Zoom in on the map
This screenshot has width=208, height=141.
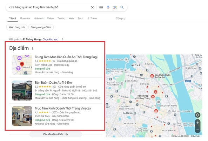[x=197, y=123]
